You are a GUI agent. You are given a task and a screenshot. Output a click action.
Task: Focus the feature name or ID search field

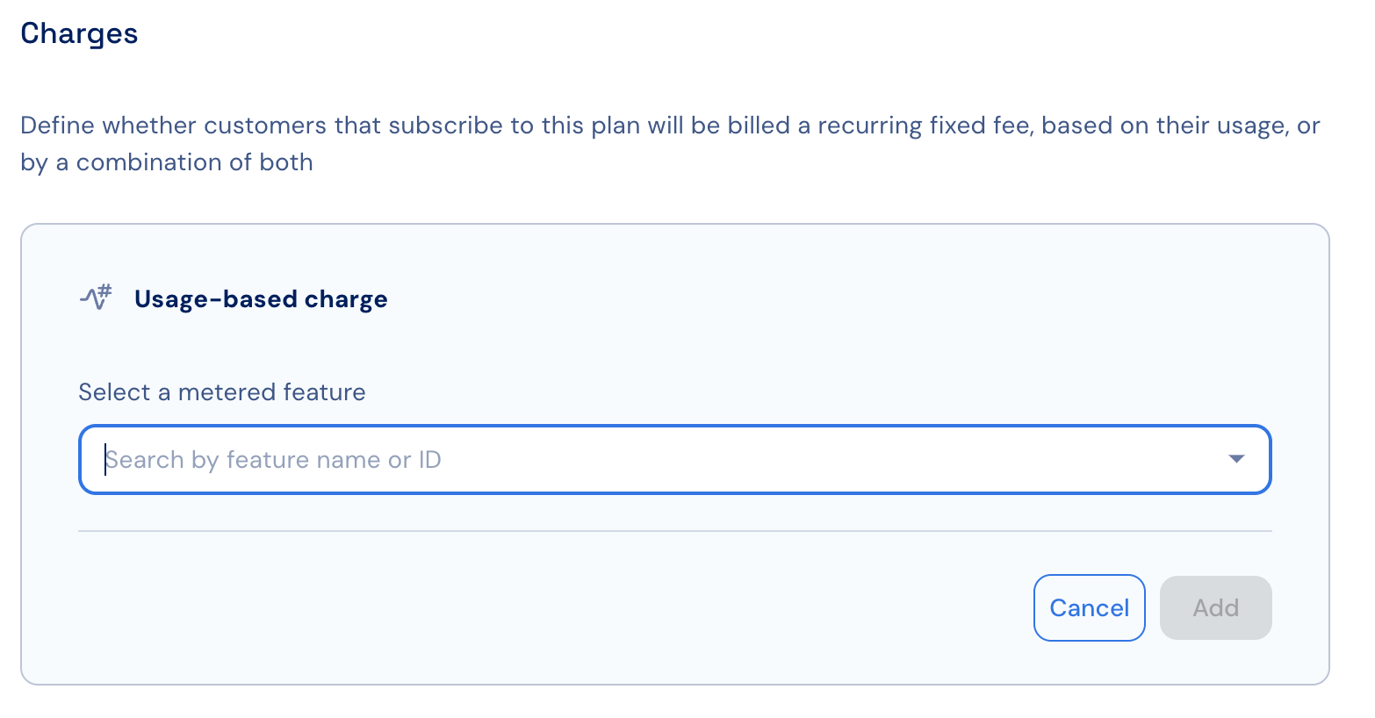[675, 460]
